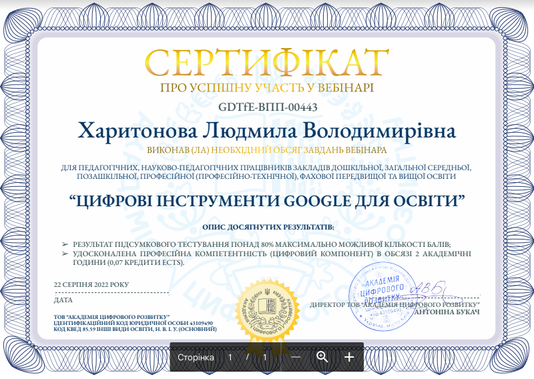Click line starting 'ПОЗАШКІЛЬНОЇ, ПРОФЕСІЙНОЇ'
The image size is (534, 379).
pos(266,176)
